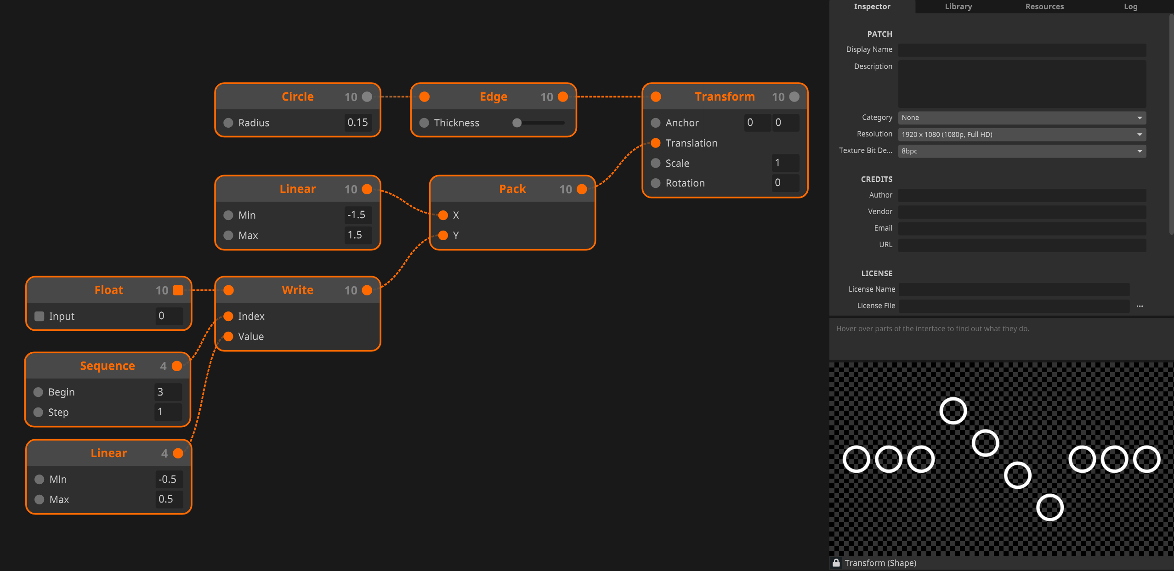Click the 1.5 Linear Max port
This screenshot has height=571, width=1174.
coord(228,235)
